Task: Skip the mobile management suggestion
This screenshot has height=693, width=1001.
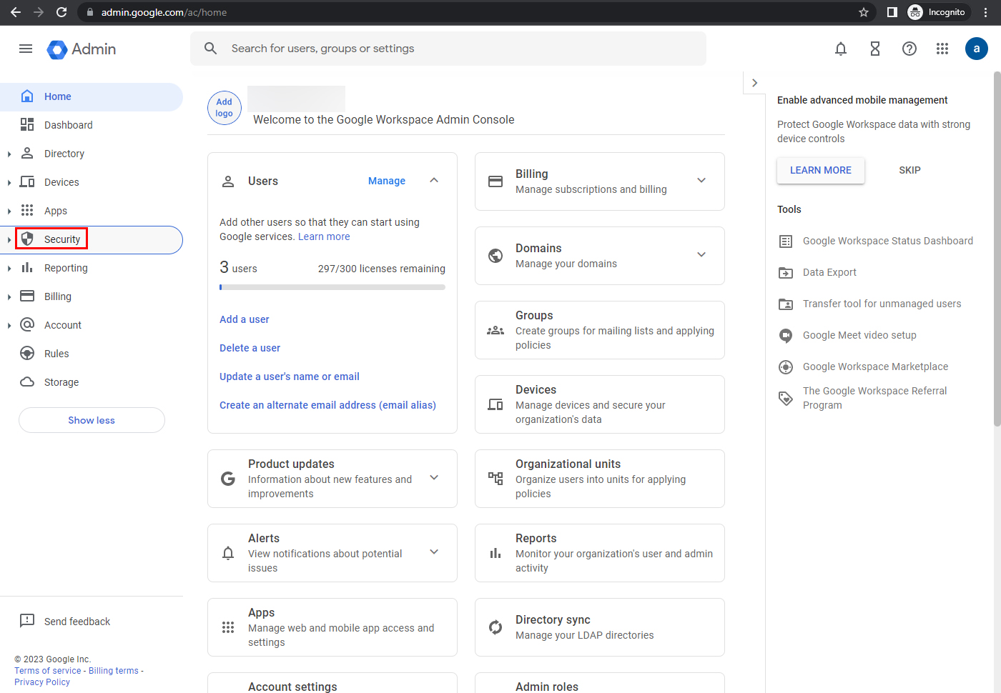Action: (x=909, y=170)
